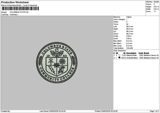Click the Production Worksheet title
The image size is (160, 113).
coord(15,2)
